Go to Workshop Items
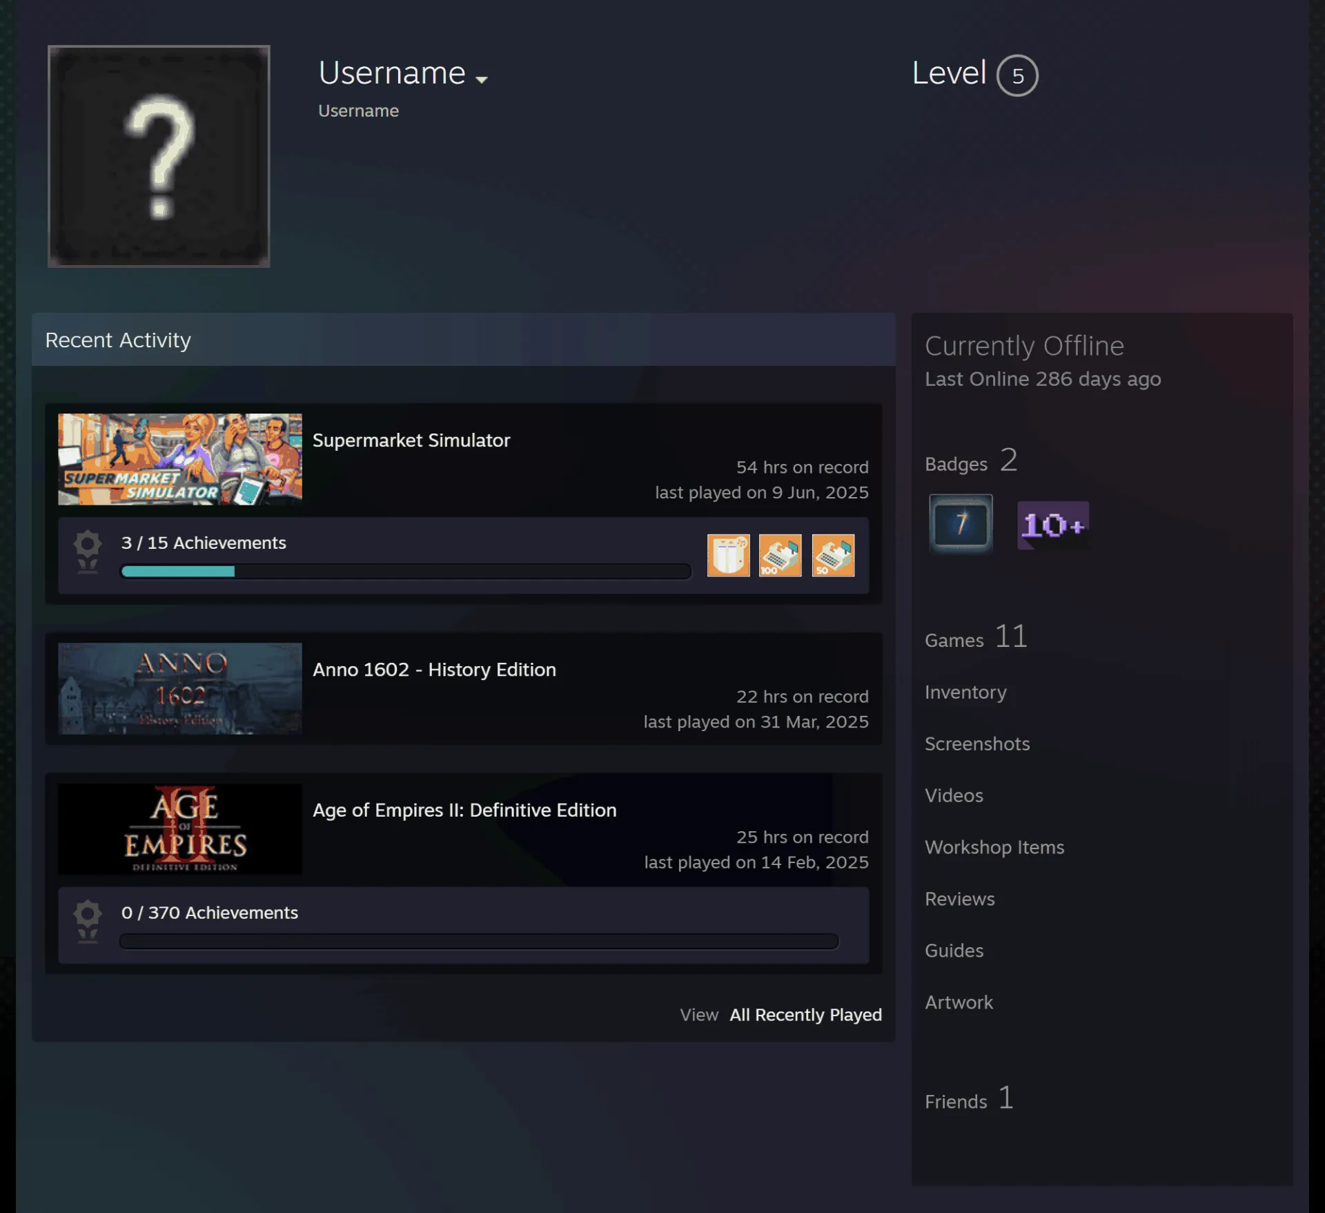This screenshot has height=1213, width=1325. pyautogui.click(x=994, y=847)
